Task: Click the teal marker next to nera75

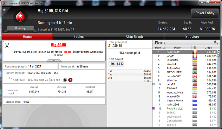Action: click(153, 84)
